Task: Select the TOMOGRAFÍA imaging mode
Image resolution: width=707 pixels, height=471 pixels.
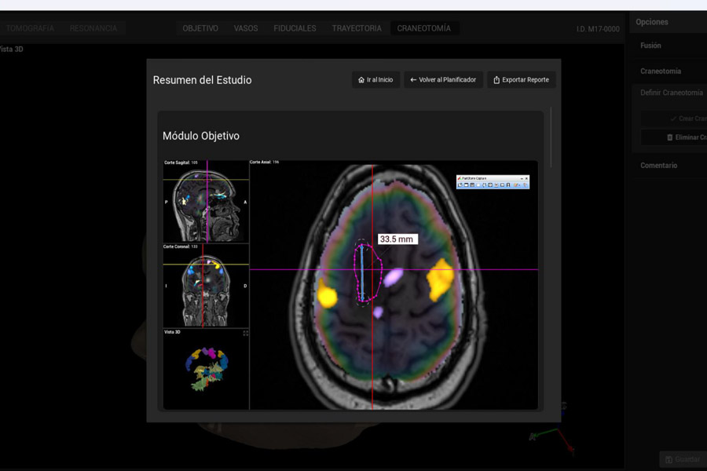Action: tap(30, 28)
